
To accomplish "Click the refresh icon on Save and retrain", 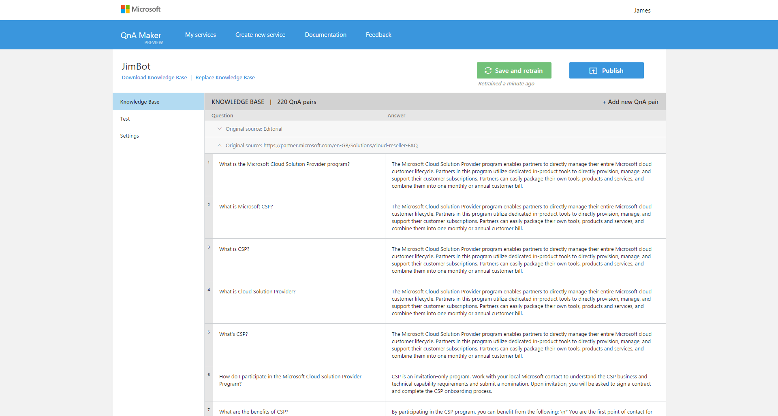I will (x=488, y=70).
